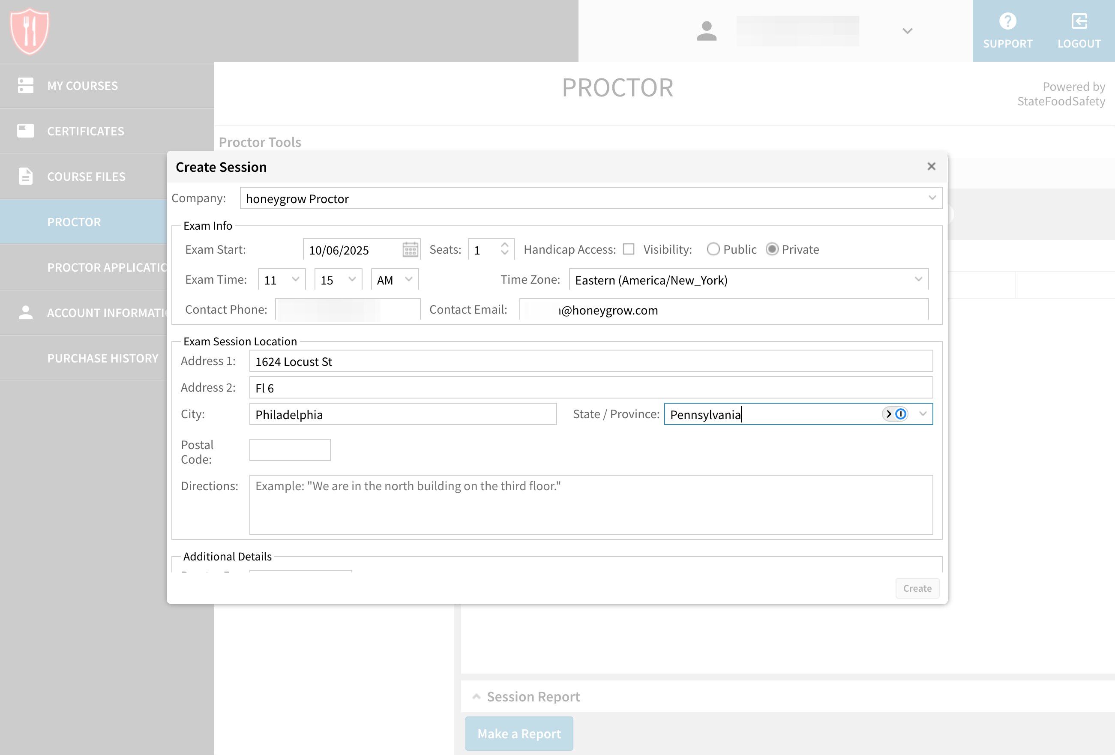
Task: Go to Purchase History menu item
Action: coord(103,358)
